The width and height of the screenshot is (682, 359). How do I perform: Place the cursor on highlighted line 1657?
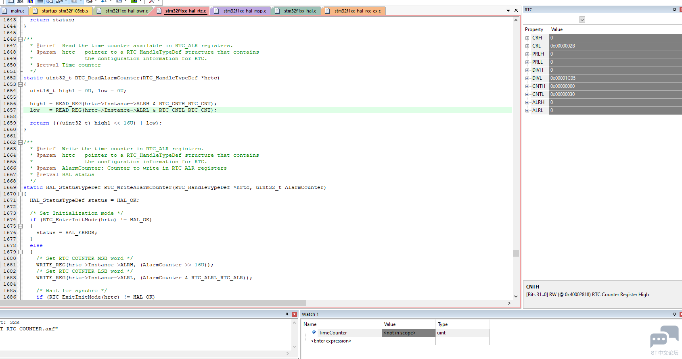point(268,110)
